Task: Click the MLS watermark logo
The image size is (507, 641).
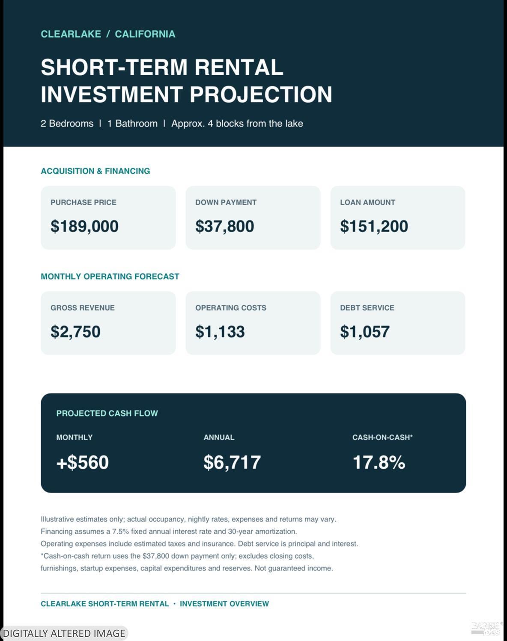Action: 487,628
